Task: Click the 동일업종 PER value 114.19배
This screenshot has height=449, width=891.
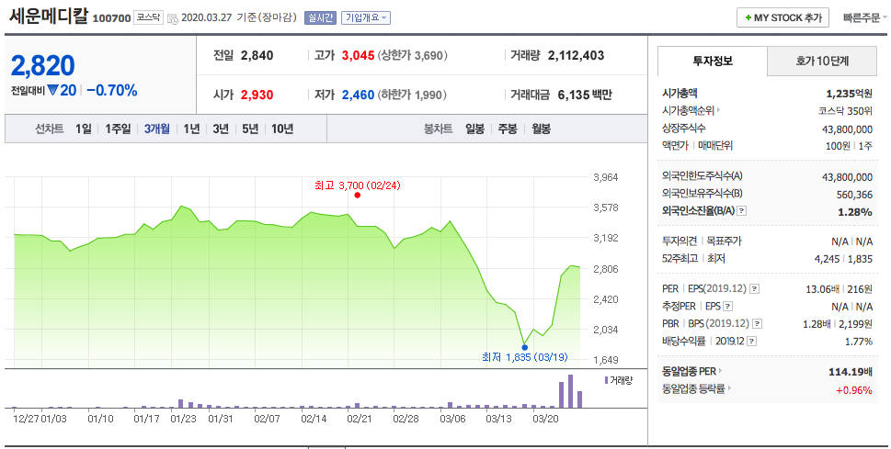Action: (851, 372)
